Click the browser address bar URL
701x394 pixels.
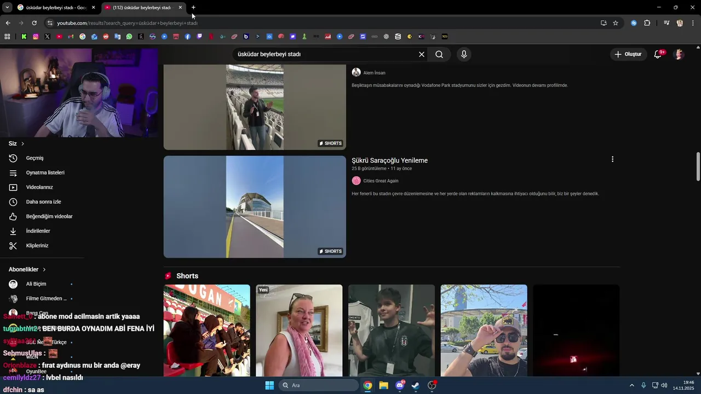[127, 23]
